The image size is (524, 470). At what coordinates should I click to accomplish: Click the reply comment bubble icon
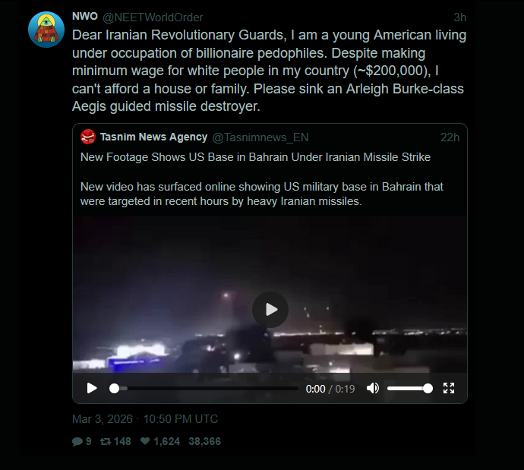click(x=77, y=442)
